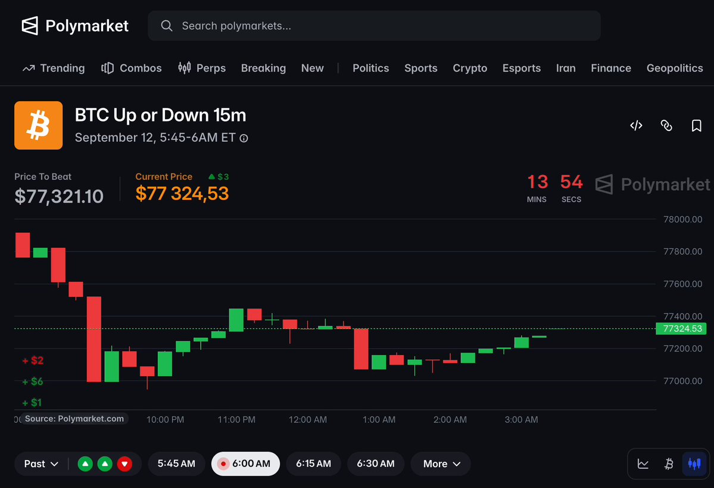Switch to line chart view
Screen dimensions: 714x488
(643, 464)
